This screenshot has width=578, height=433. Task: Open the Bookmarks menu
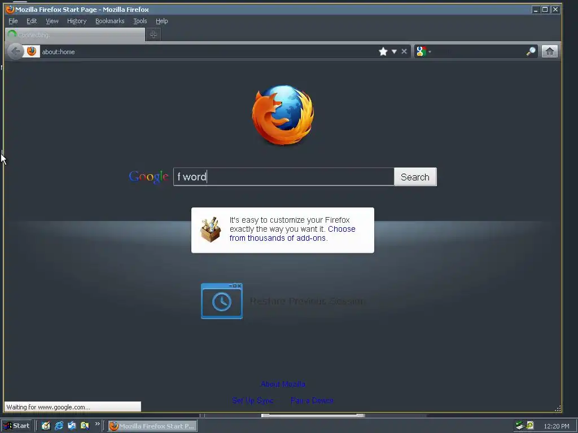click(110, 21)
